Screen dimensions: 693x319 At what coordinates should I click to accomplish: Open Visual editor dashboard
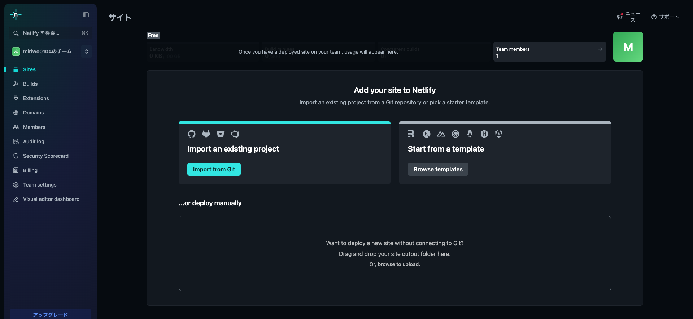(51, 199)
